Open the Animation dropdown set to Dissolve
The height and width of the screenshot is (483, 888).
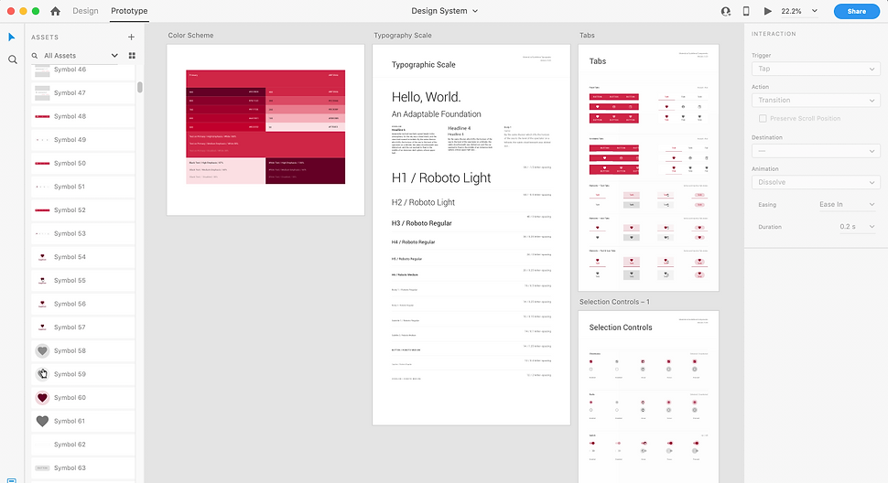[816, 182]
